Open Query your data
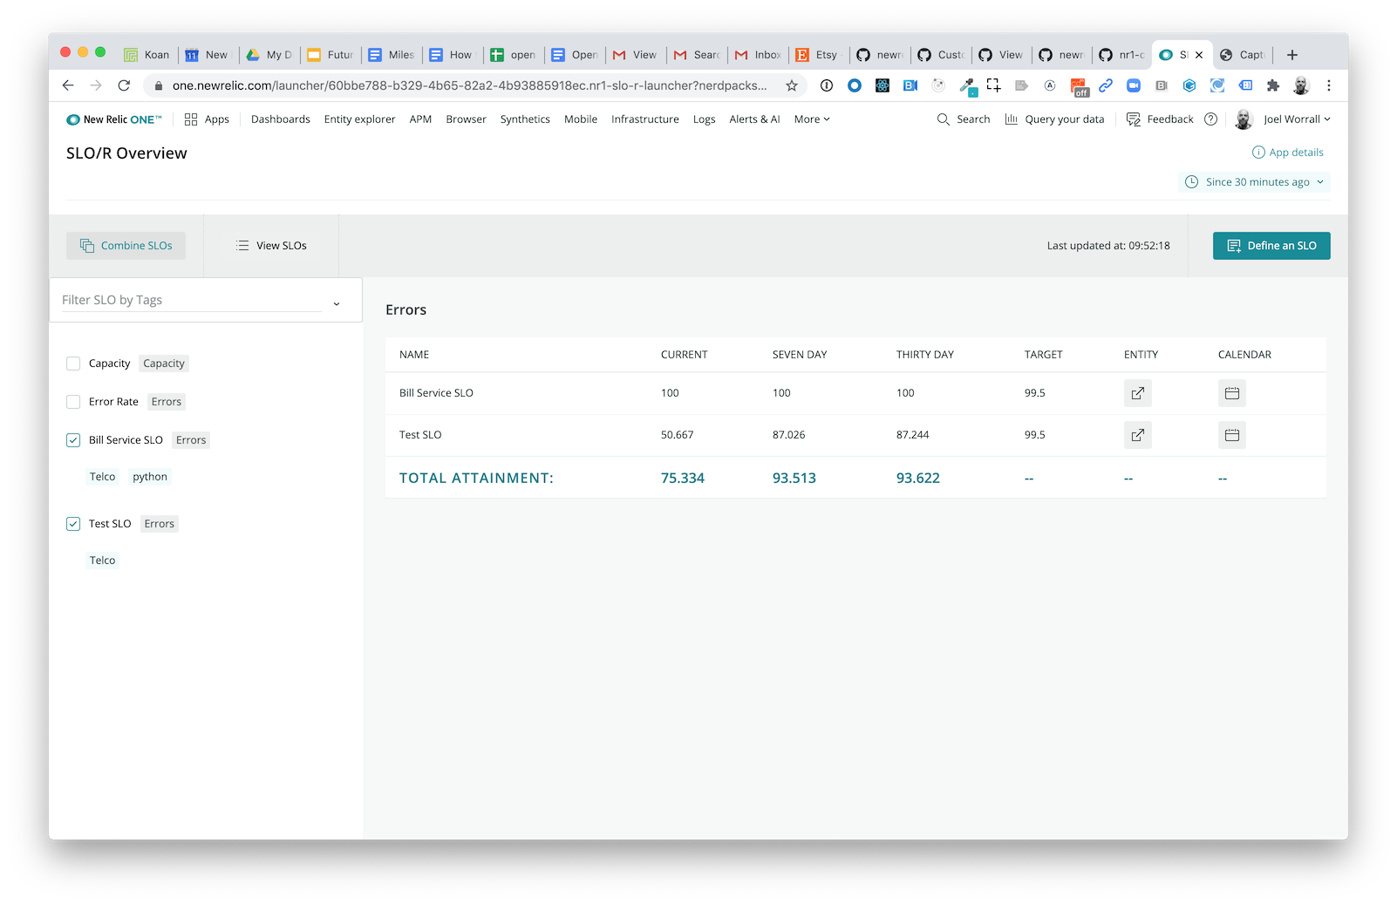This screenshot has width=1397, height=904. [x=1054, y=119]
